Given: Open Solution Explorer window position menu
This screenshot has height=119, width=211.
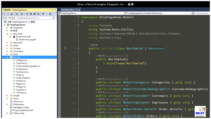Looking at the screenshot, I should pos(50,10).
